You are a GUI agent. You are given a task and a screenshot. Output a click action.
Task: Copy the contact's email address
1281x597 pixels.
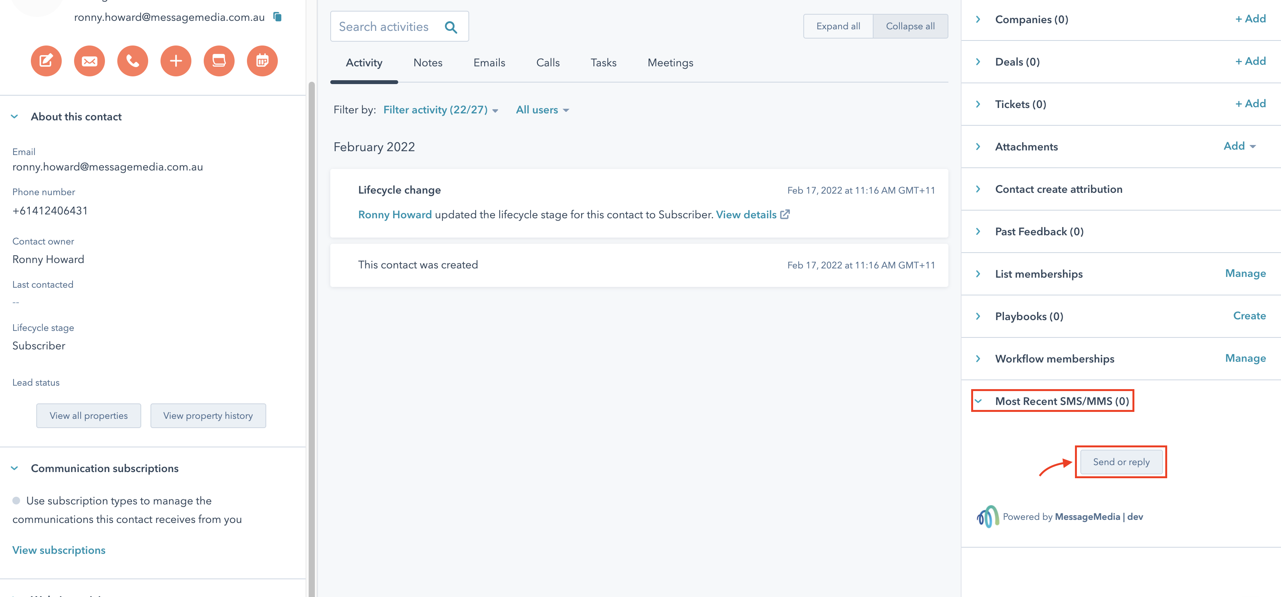click(x=277, y=17)
